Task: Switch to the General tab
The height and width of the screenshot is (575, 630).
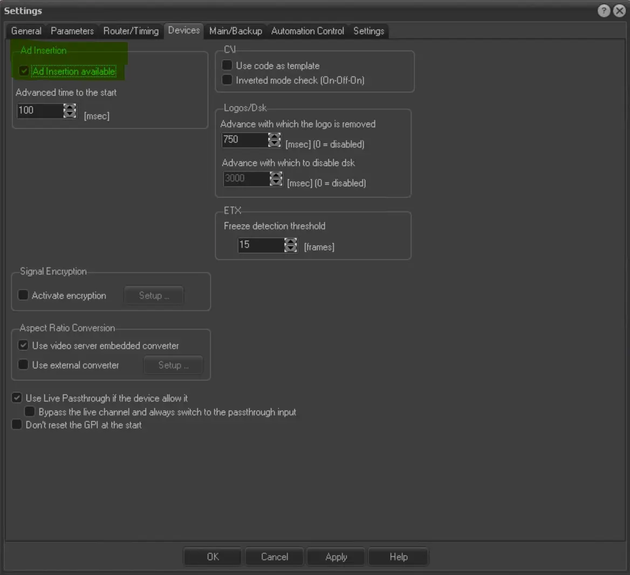Action: pyautogui.click(x=26, y=31)
